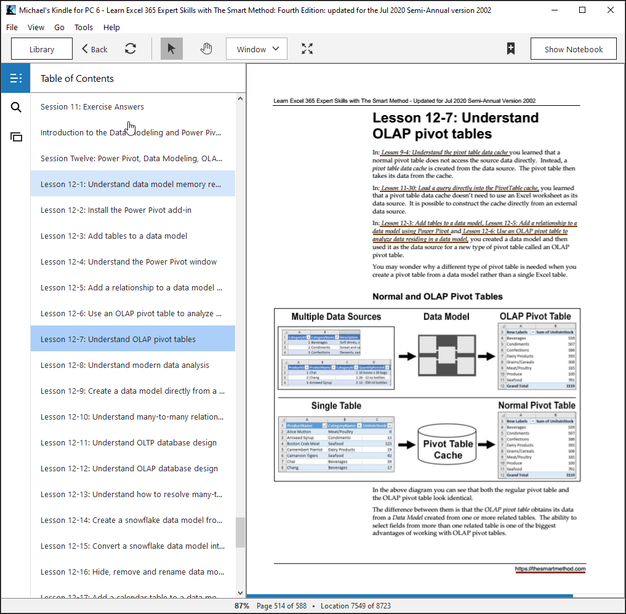Click the blue reading progress bar

(410, 596)
